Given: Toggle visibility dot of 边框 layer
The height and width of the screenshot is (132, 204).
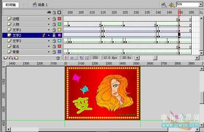Looking at the screenshot, I should click(49, 19).
